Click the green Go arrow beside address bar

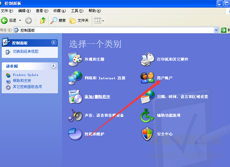224,30
